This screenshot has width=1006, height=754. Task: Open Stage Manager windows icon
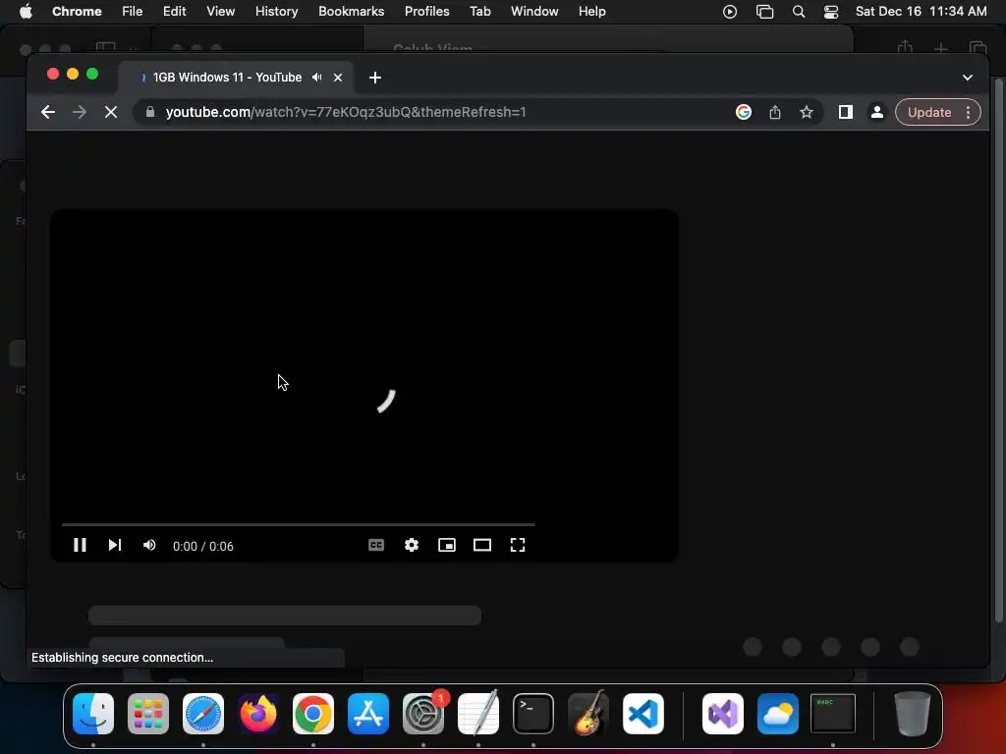(764, 12)
